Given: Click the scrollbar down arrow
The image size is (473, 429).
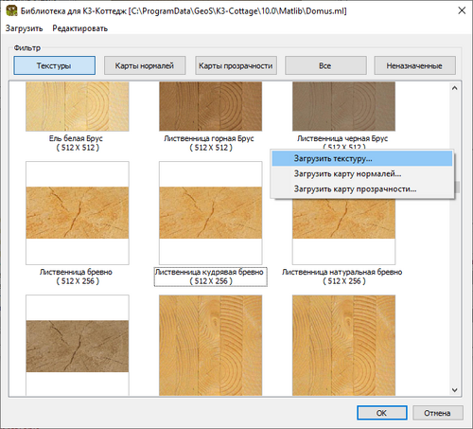Looking at the screenshot, I should [x=454, y=390].
